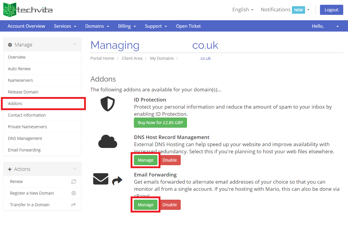Open the English language dropdown

click(243, 10)
